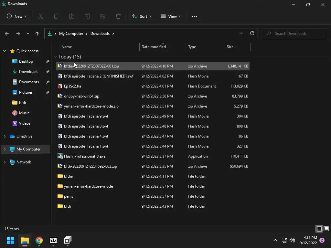
Task: Open recent locations dropdown arrow
Action: pos(28,34)
